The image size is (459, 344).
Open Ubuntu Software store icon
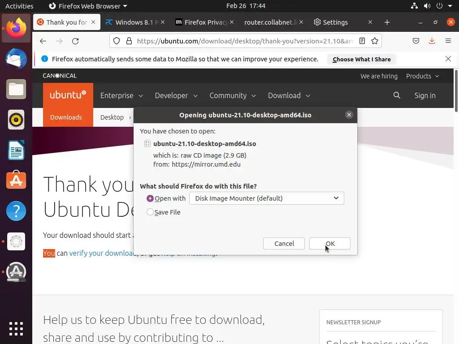coord(16,180)
